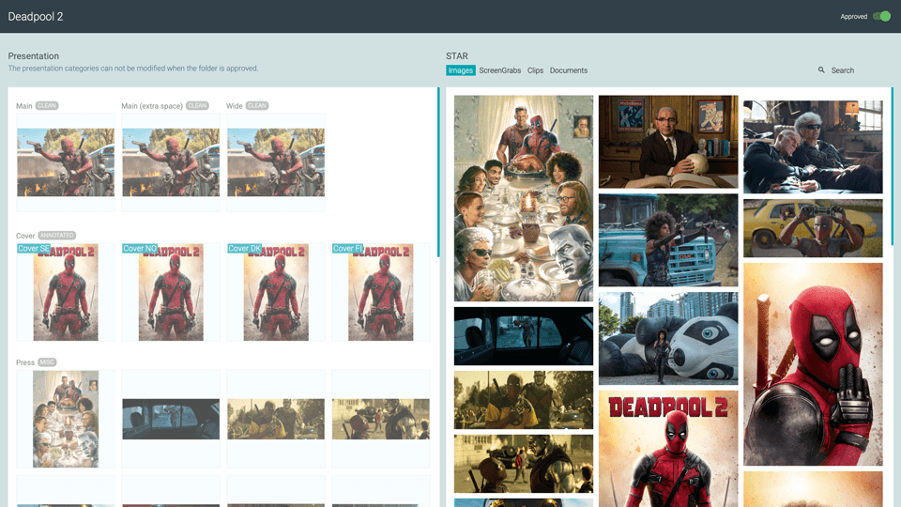The width and height of the screenshot is (901, 507).
Task: Click the STAR panel heading
Action: [457, 55]
